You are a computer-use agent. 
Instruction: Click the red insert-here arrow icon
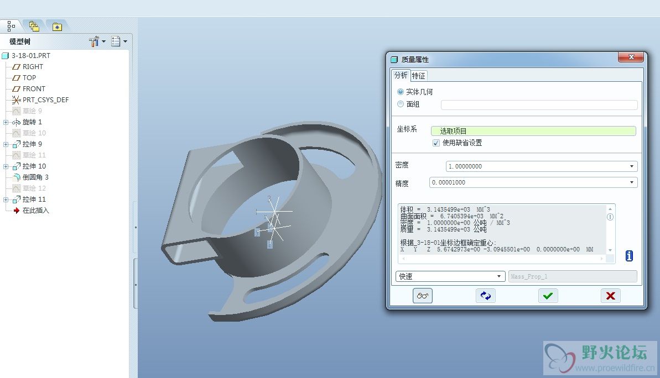(x=17, y=211)
